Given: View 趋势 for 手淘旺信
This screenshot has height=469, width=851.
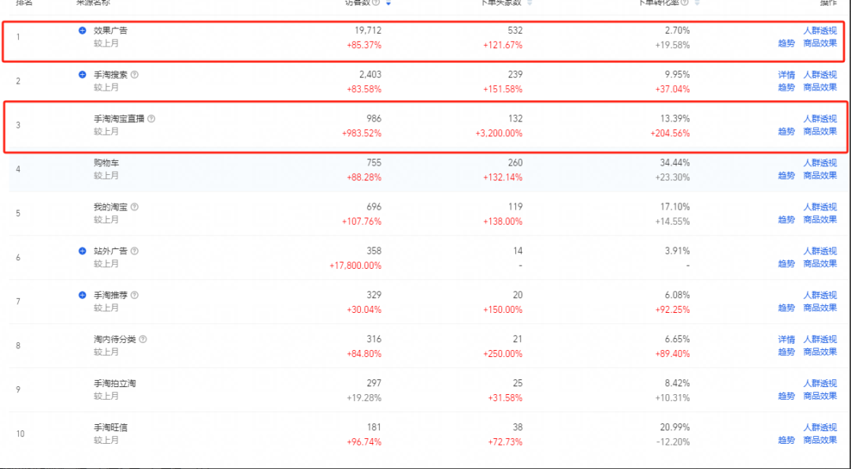Looking at the screenshot, I should tap(786, 441).
